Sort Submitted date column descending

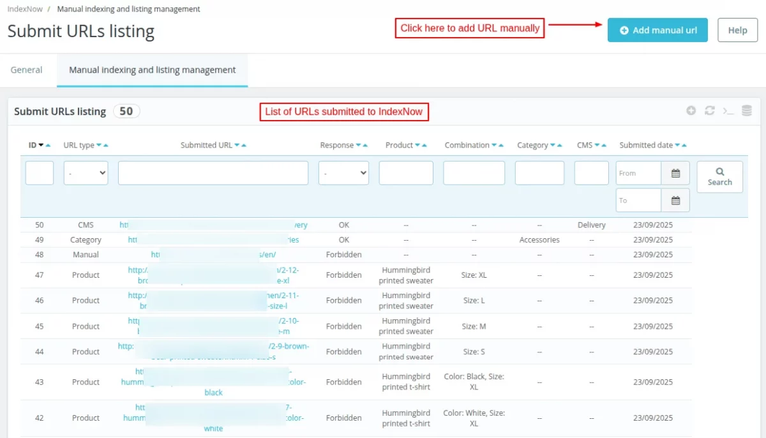coord(677,146)
